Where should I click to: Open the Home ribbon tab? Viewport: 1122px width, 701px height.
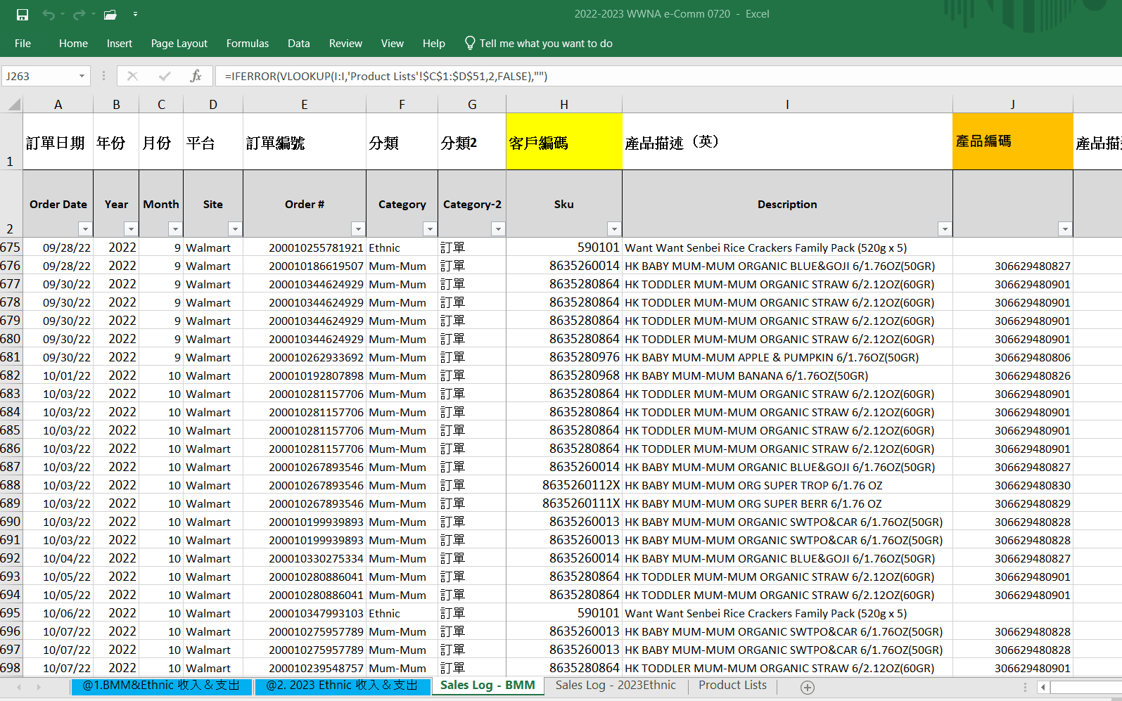click(x=73, y=43)
